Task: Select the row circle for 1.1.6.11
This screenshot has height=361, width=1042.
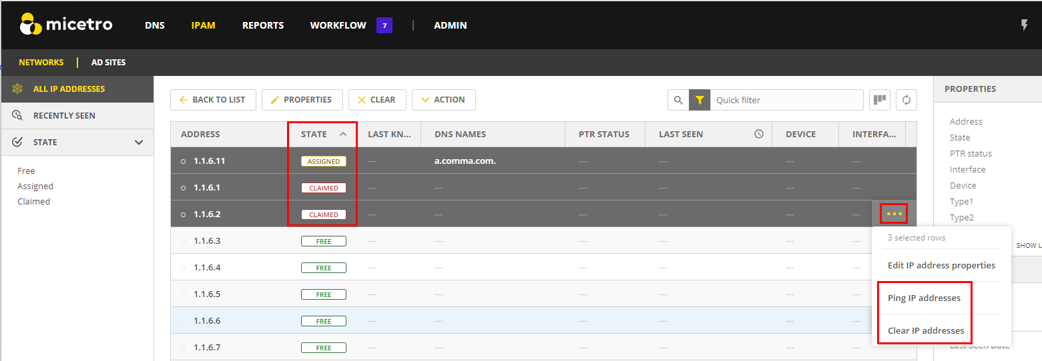Action: click(x=184, y=161)
